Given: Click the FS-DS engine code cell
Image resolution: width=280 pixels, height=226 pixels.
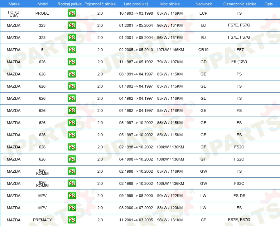Looking at the screenshot, I should (x=239, y=196).
